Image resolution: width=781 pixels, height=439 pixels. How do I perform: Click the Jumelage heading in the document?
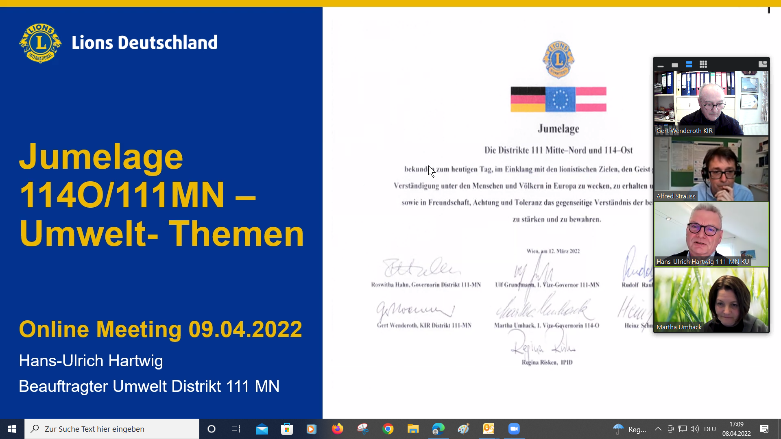[558, 129]
